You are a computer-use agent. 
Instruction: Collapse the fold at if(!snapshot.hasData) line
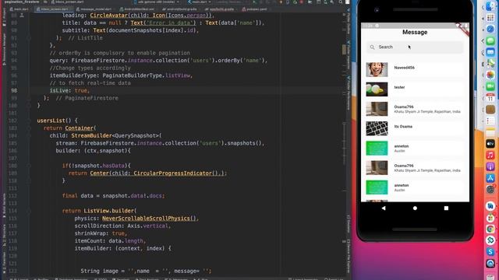pos(29,166)
